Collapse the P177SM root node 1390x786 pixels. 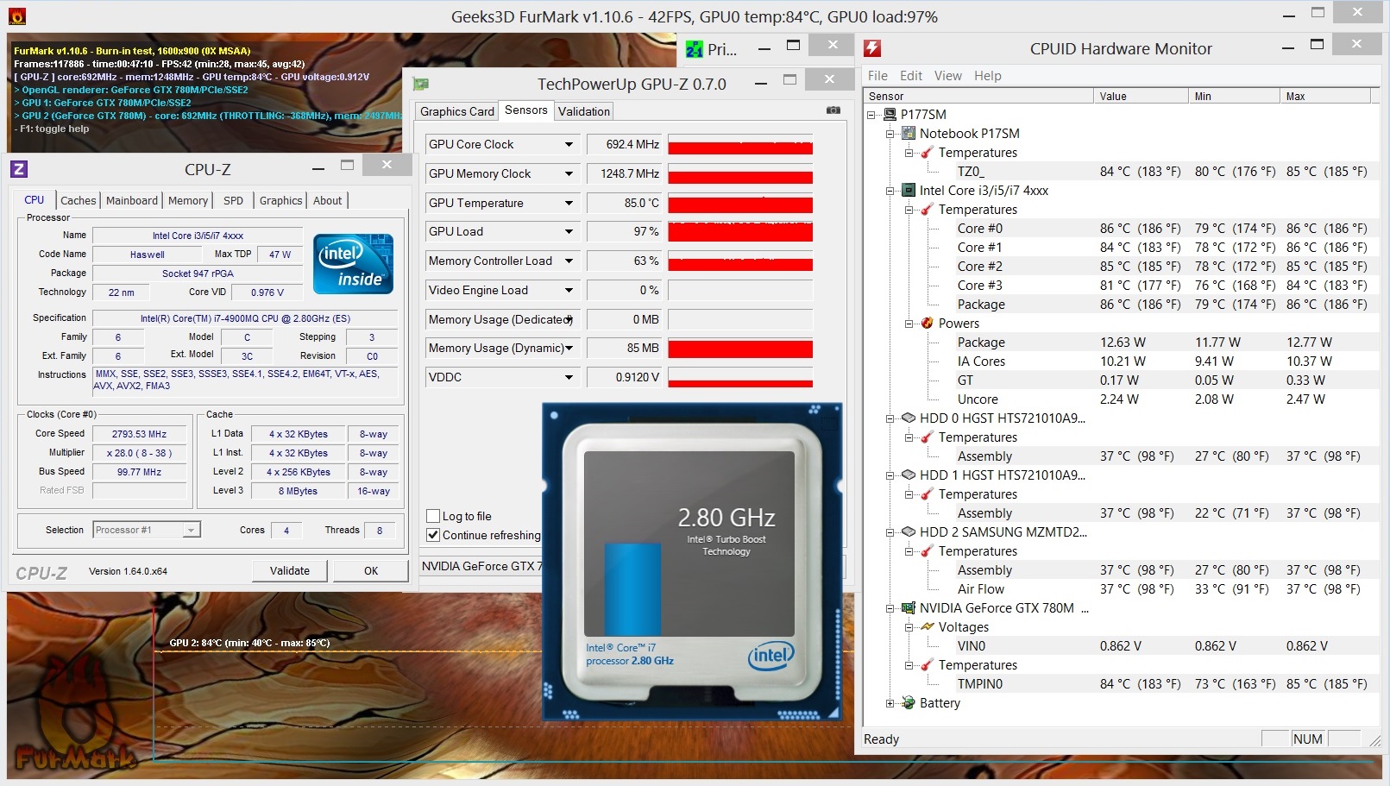coord(871,115)
